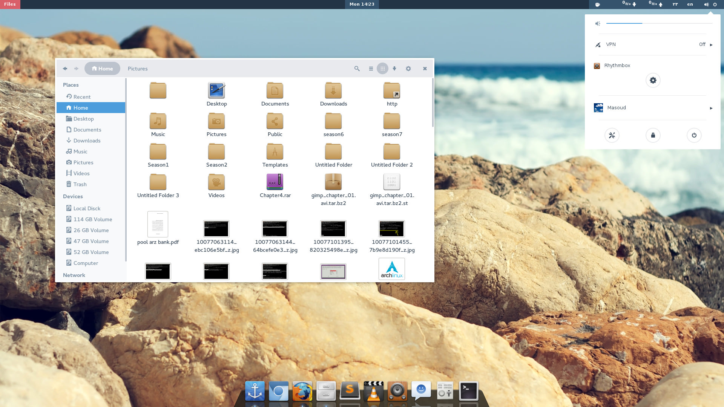Viewport: 724px width, 407px height.
Task: Select the Chapter4.rar archive
Action: pos(275,182)
